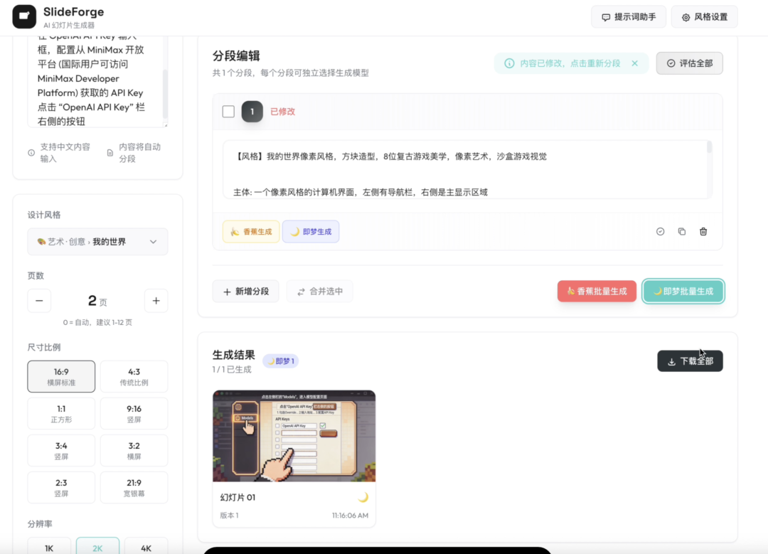The image size is (768, 554).
Task: Select the 9:16 竖屏 aspect ratio
Action: point(134,413)
